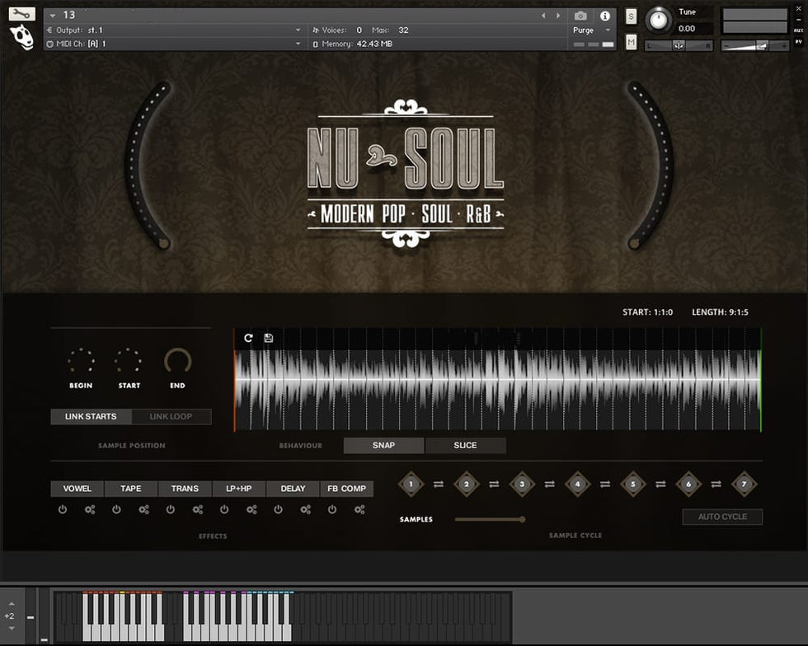Screen dimensions: 808x646
Task: Open the DELAY effect settings gears
Action: click(x=306, y=510)
